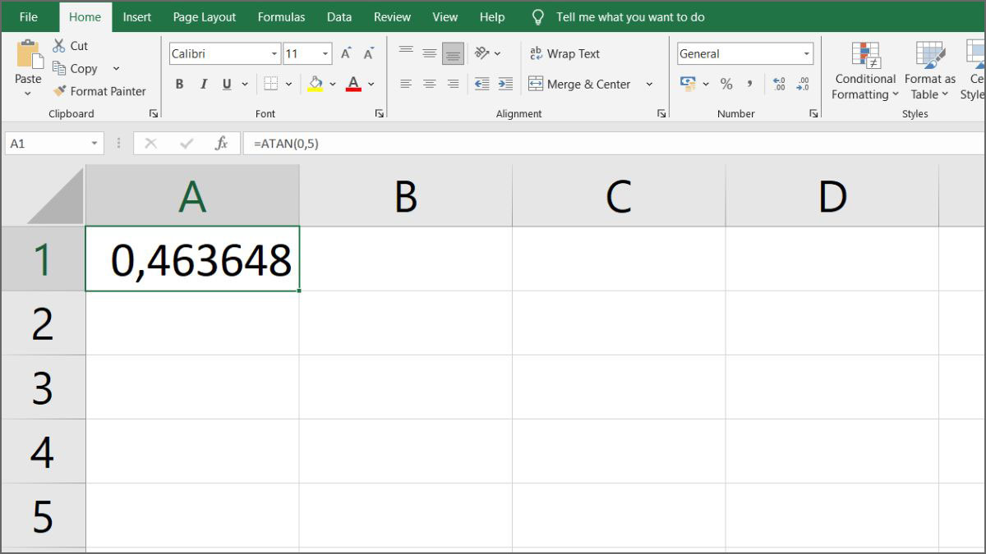Viewport: 986px width, 554px height.
Task: Open the Page Layout tab
Action: (x=204, y=16)
